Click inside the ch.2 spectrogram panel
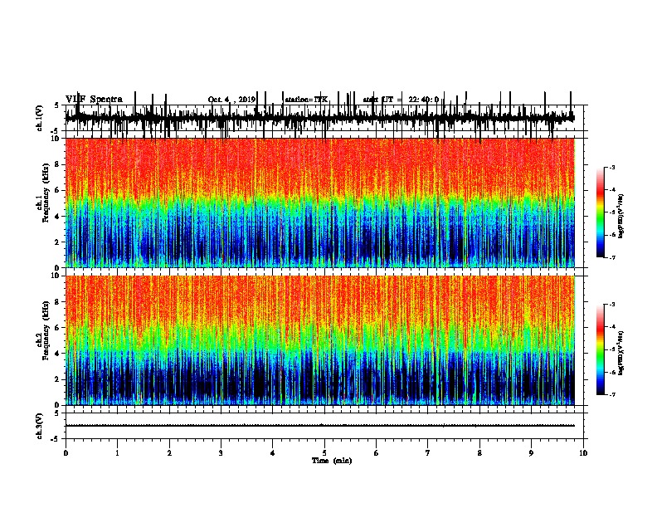 tap(320, 340)
